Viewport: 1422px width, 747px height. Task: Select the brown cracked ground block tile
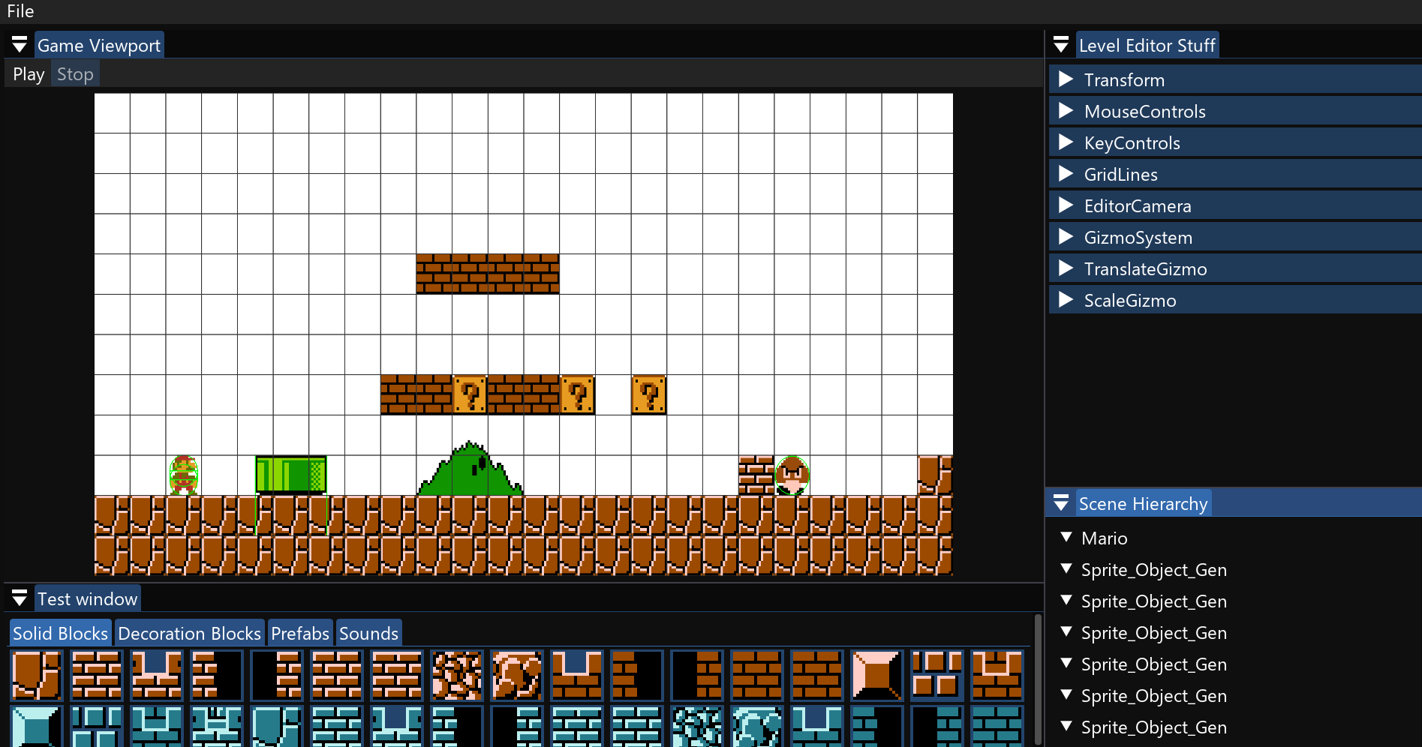coord(36,675)
